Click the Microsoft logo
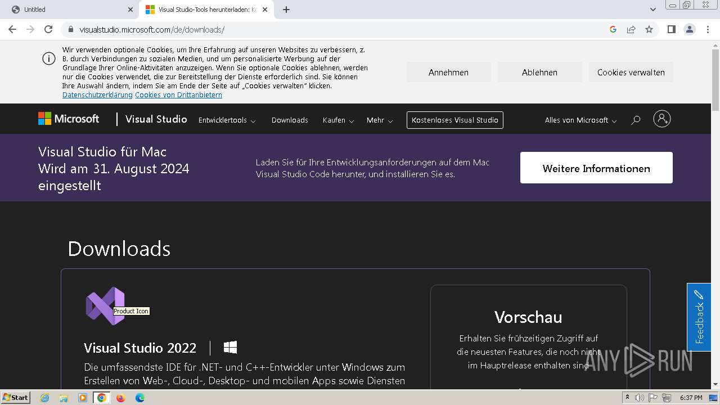The width and height of the screenshot is (720, 405). (69, 119)
